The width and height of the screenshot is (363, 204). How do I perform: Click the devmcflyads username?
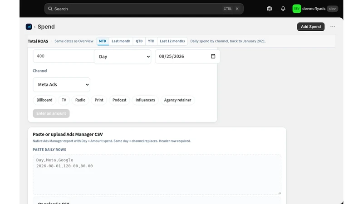coord(314,9)
